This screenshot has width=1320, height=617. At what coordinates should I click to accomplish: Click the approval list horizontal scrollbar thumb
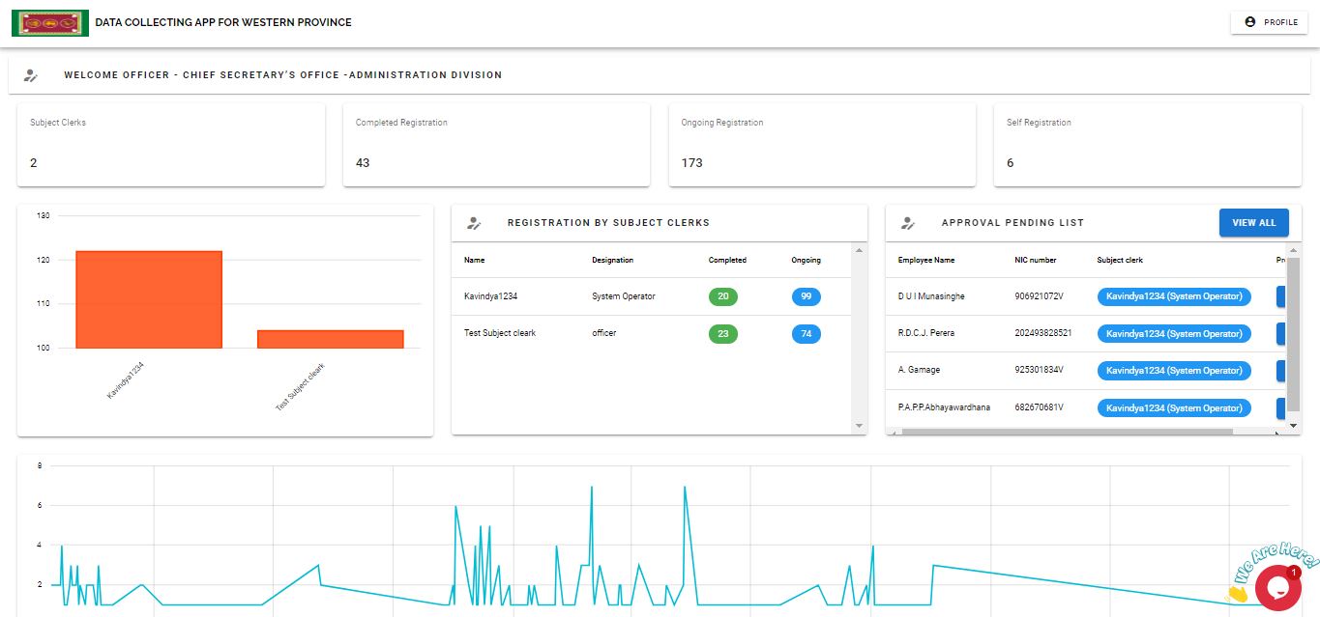coord(1067,432)
